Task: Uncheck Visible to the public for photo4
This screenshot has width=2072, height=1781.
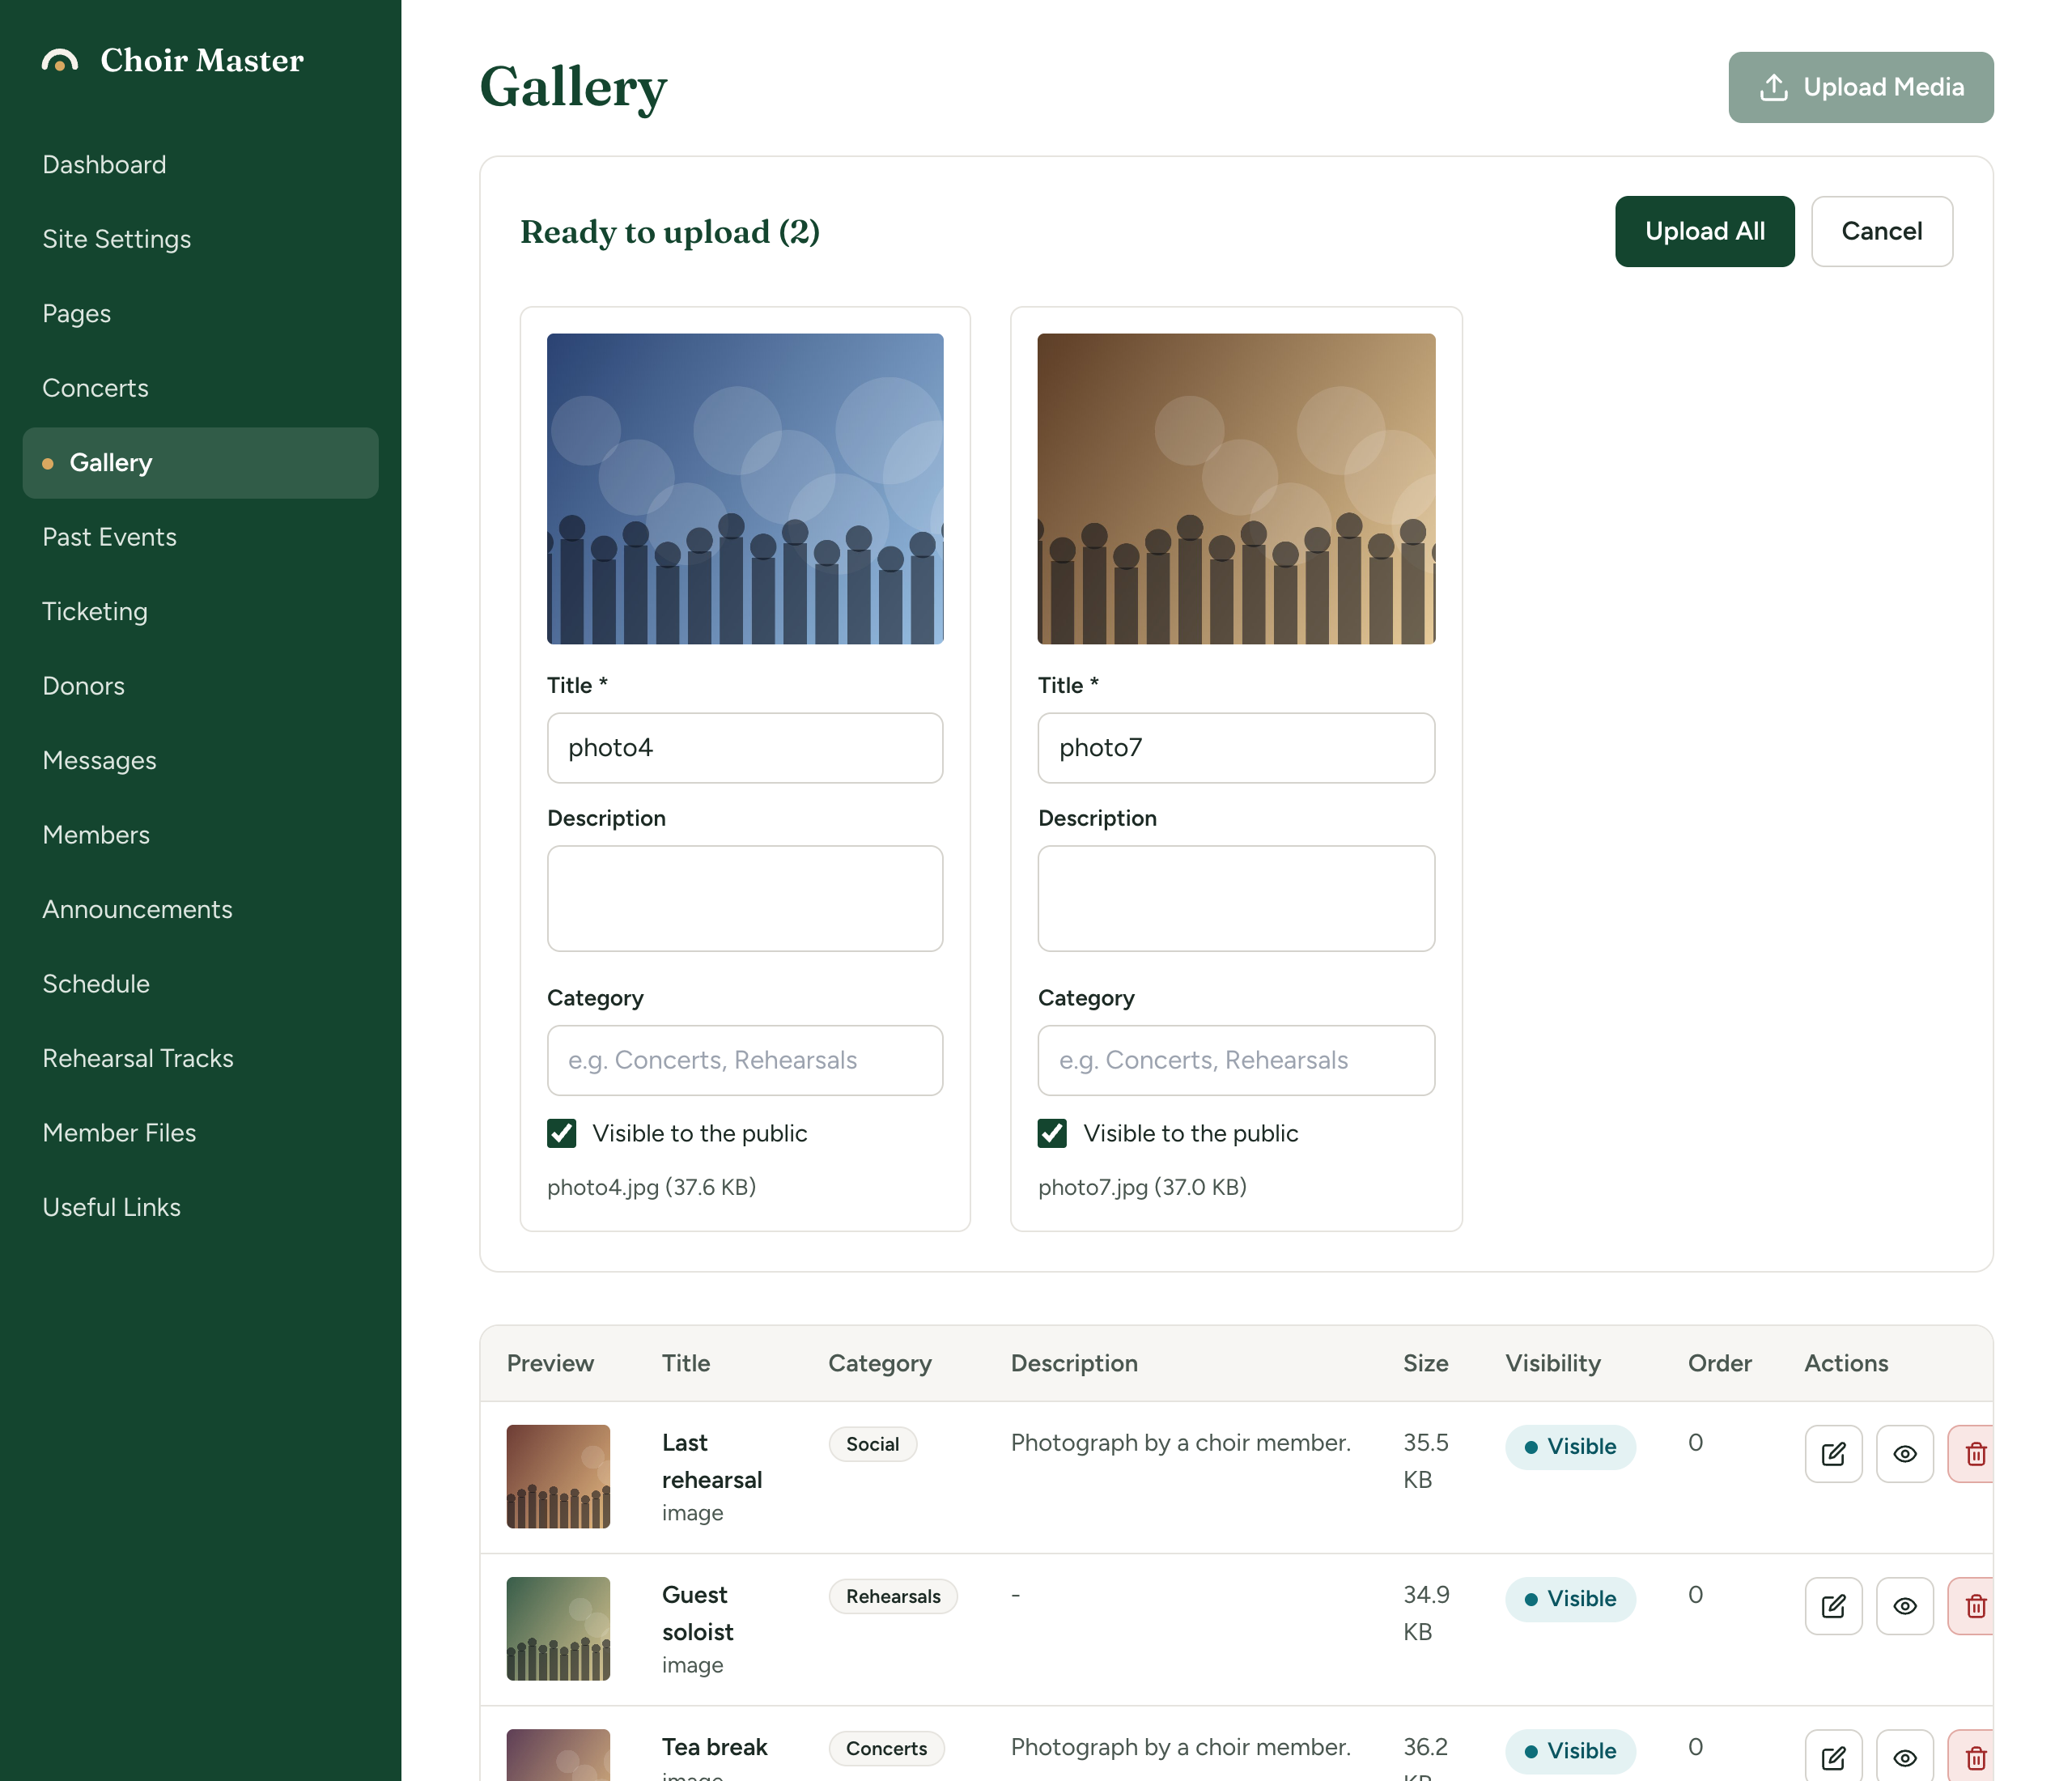Action: point(562,1133)
